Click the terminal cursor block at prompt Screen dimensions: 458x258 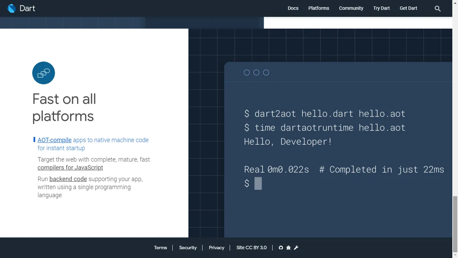258,183
